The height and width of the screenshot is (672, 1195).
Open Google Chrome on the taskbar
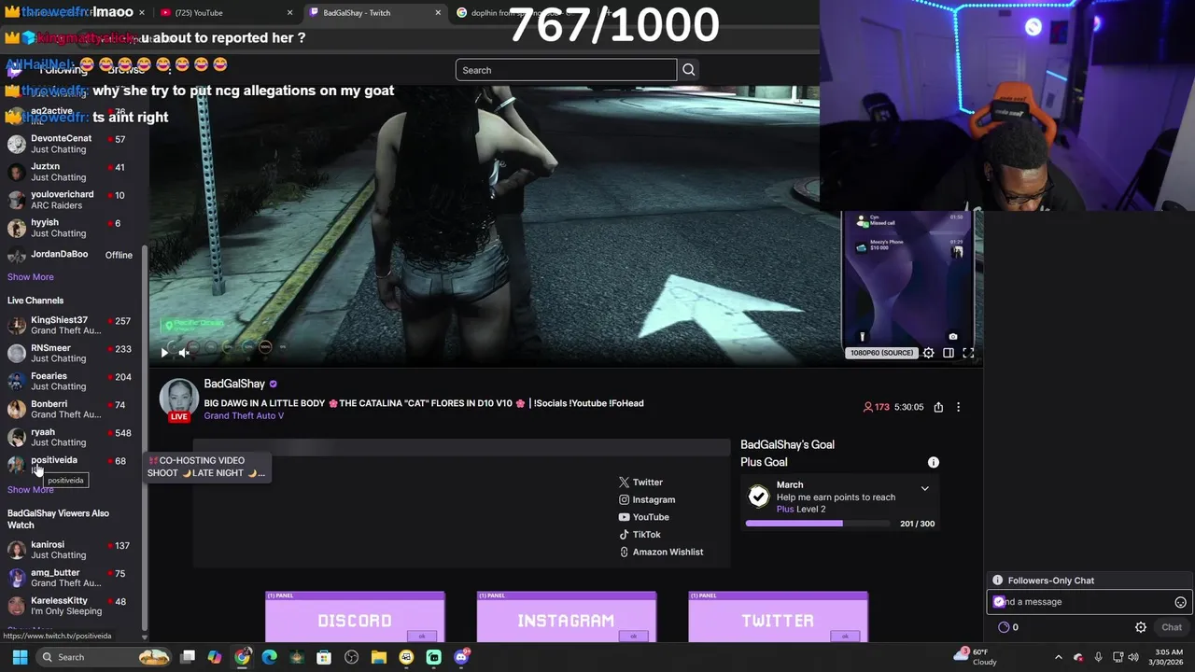(243, 657)
